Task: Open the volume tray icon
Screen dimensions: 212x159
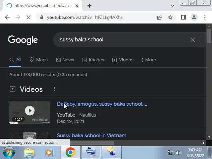Action: pos(178,153)
